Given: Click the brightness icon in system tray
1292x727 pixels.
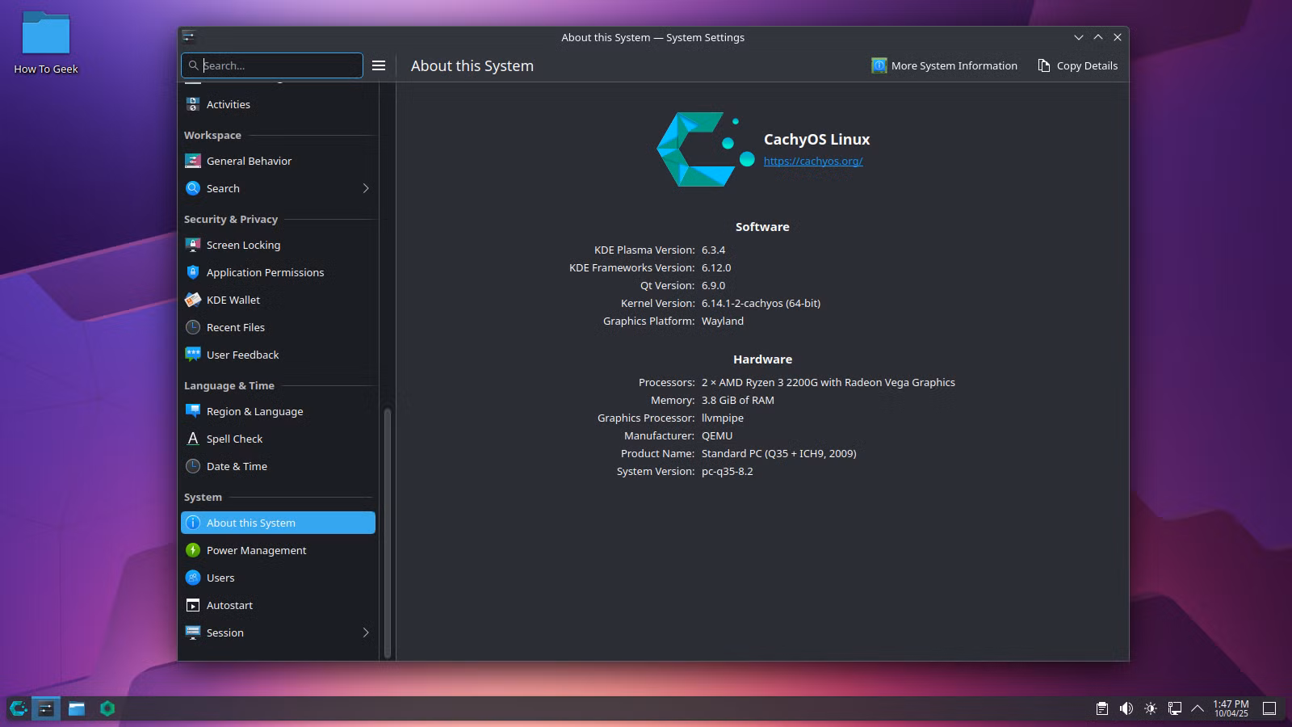Looking at the screenshot, I should 1150,708.
